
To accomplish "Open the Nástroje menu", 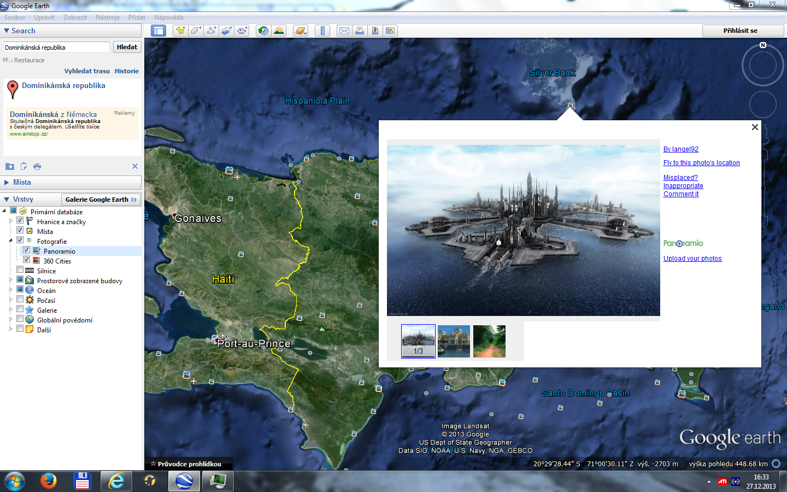I will click(108, 17).
